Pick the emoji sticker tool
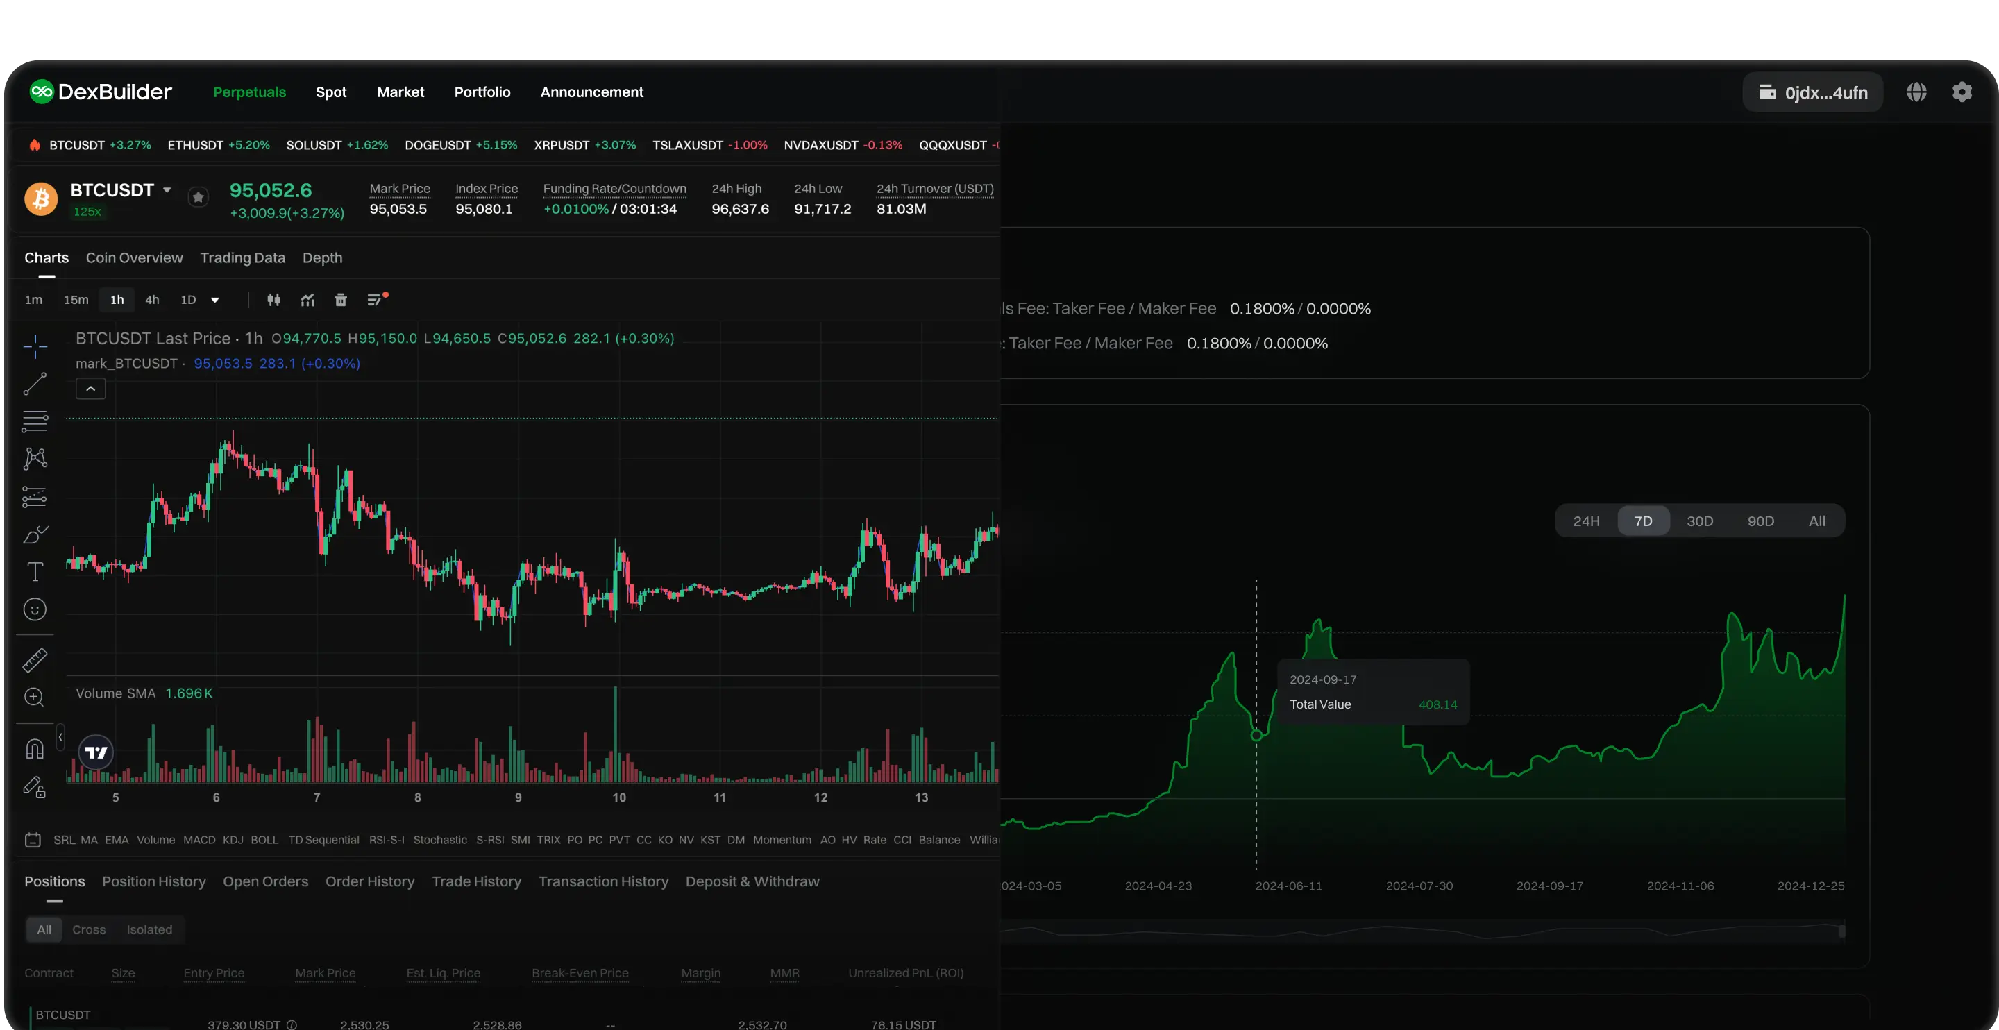This screenshot has width=1999, height=1030. 35,609
